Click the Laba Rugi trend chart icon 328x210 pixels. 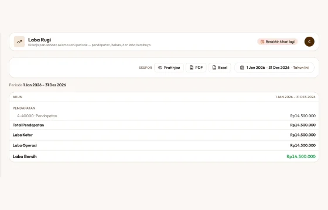pyautogui.click(x=19, y=41)
